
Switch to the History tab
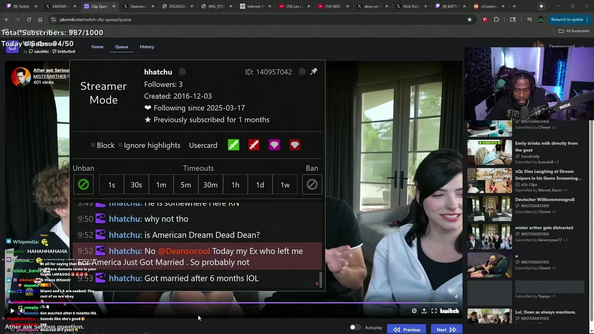[147, 47]
